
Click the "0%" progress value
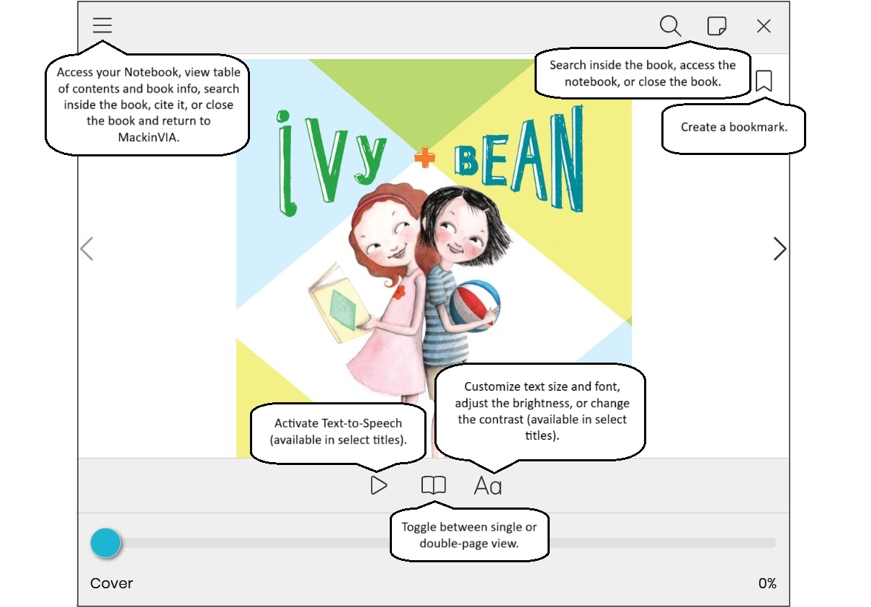coord(767,583)
